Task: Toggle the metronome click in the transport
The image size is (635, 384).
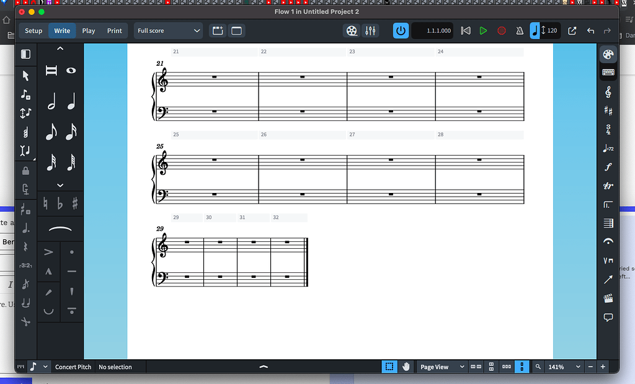Action: coord(520,30)
